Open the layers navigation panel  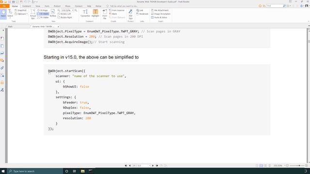(x=2, y=53)
